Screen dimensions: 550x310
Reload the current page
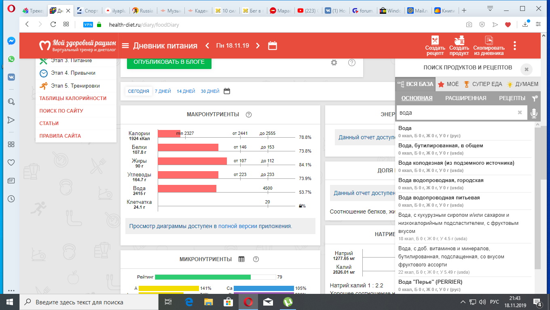[53, 24]
